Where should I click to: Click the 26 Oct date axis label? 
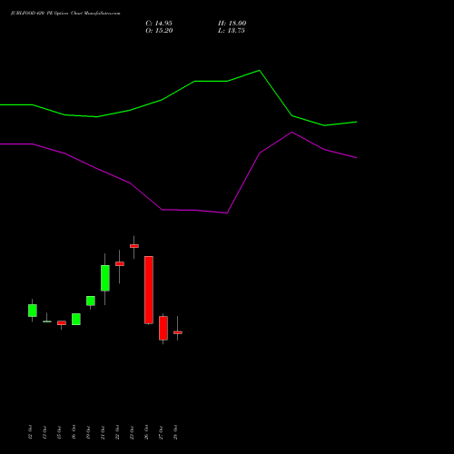146,432
